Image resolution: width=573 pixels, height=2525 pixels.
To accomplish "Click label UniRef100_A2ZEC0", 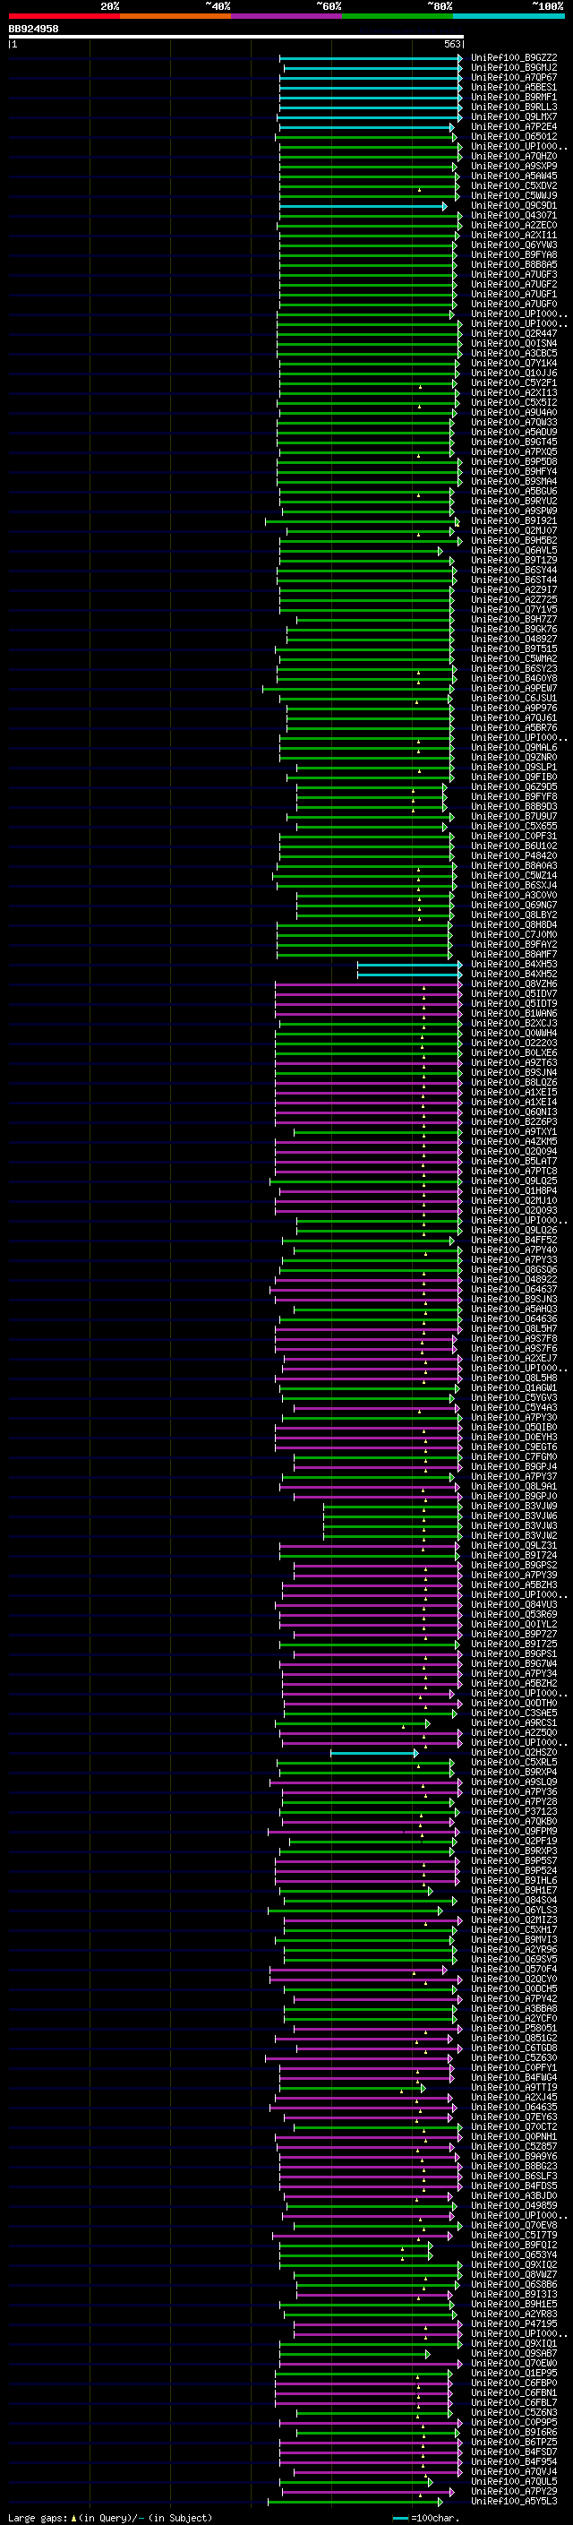I will tap(514, 226).
